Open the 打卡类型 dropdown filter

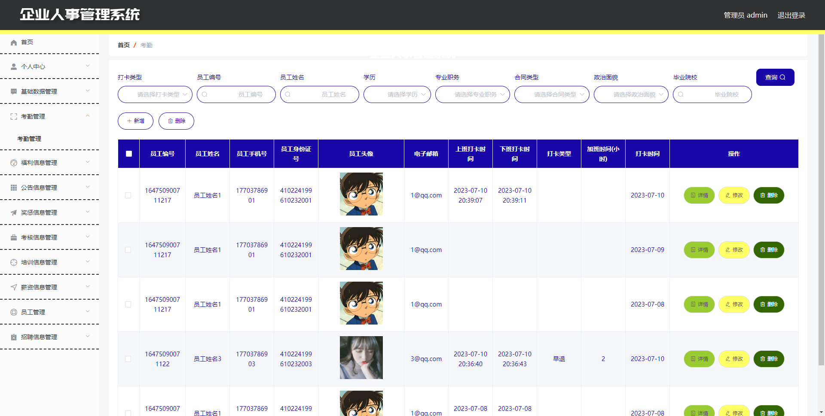click(x=155, y=94)
